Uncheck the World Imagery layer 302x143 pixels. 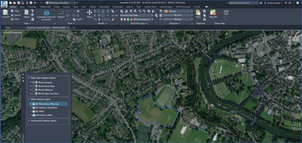tap(33, 83)
